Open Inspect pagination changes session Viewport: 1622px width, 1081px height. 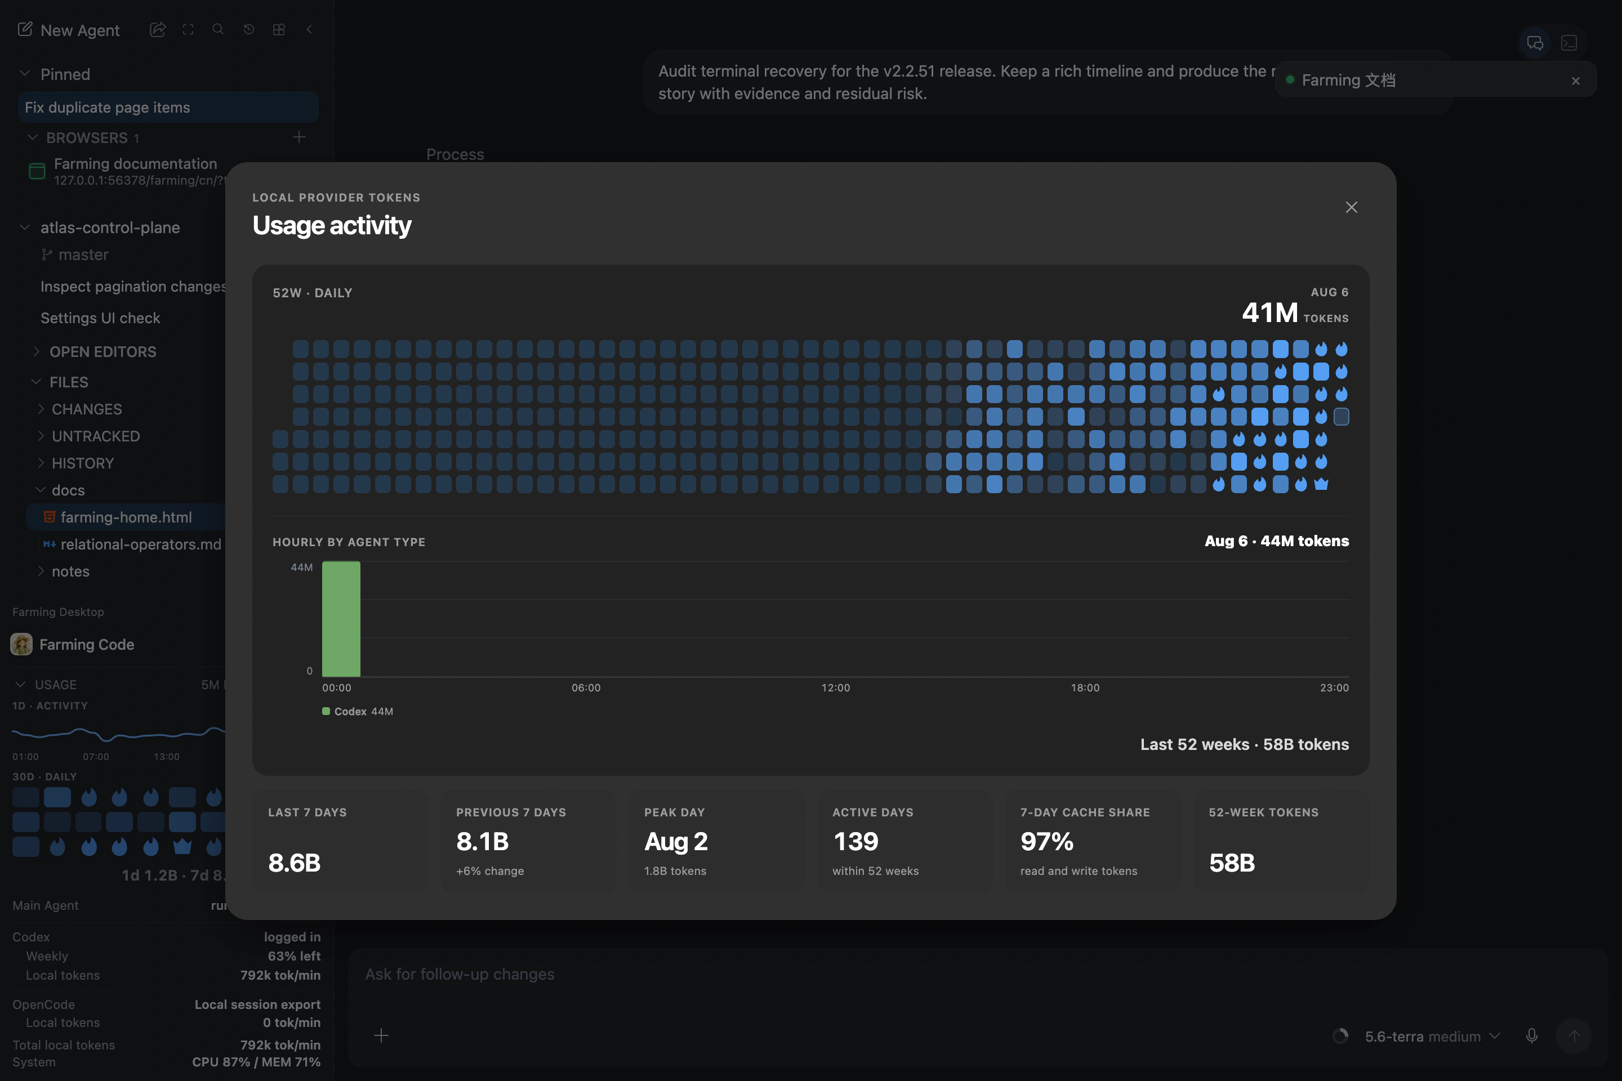(x=133, y=286)
